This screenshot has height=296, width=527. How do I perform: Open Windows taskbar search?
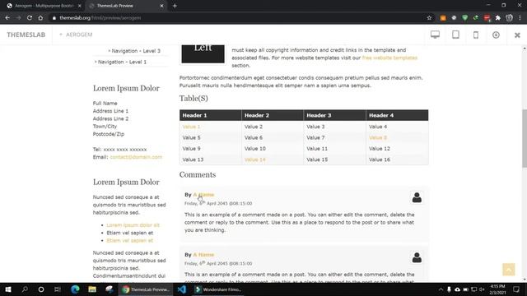[25, 289]
